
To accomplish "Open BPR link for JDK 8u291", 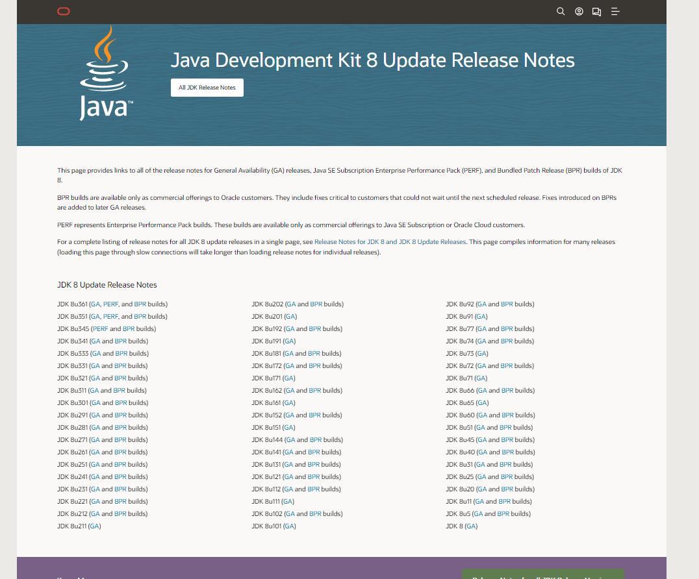I will (120, 415).
